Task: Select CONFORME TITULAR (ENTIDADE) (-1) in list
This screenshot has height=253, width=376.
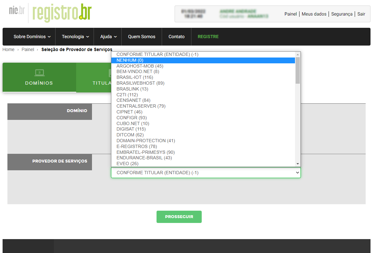Action: (203, 55)
